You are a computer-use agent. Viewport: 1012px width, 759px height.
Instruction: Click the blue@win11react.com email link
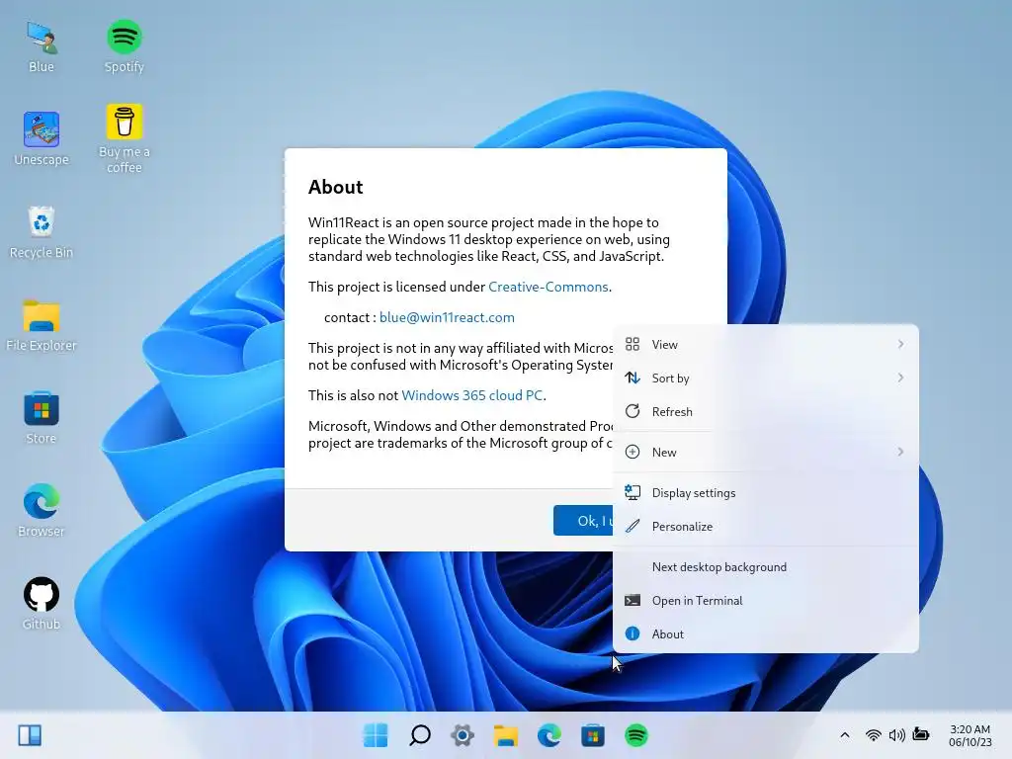click(447, 317)
